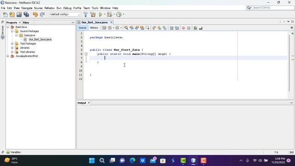295x166 pixels.
Task: Open the Debug menu
Action: 67,8
